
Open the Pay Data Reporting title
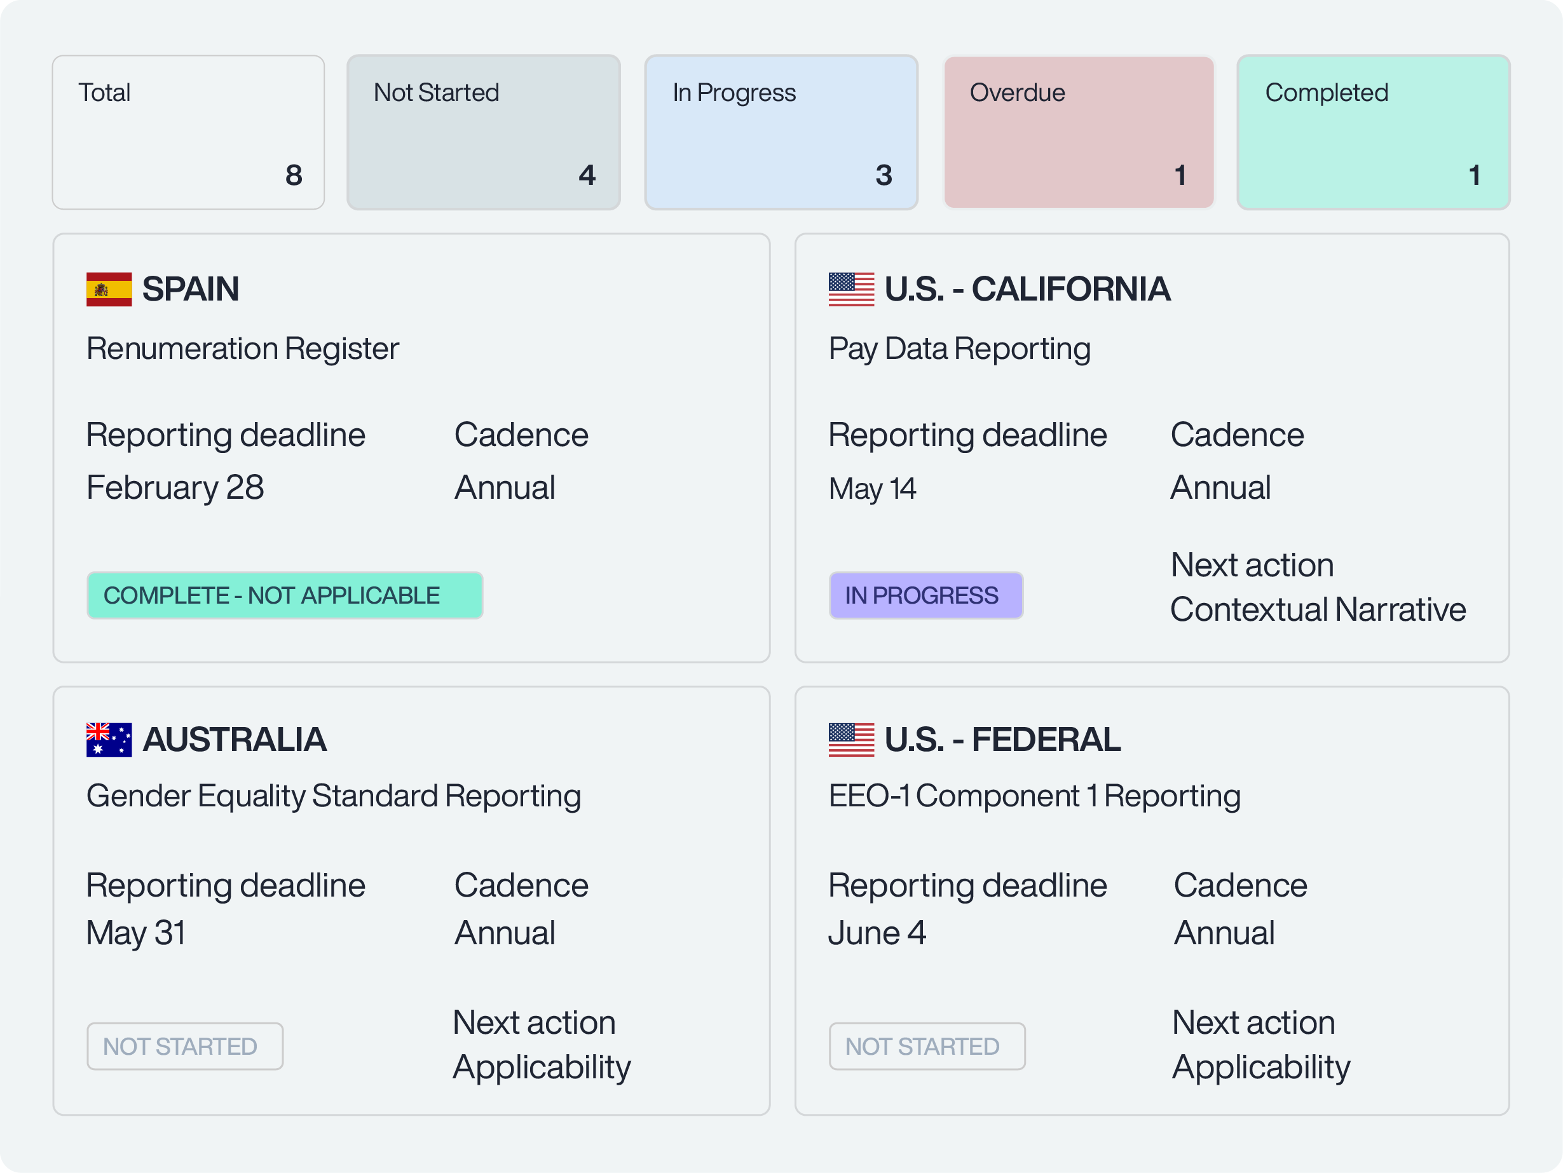[x=960, y=349]
